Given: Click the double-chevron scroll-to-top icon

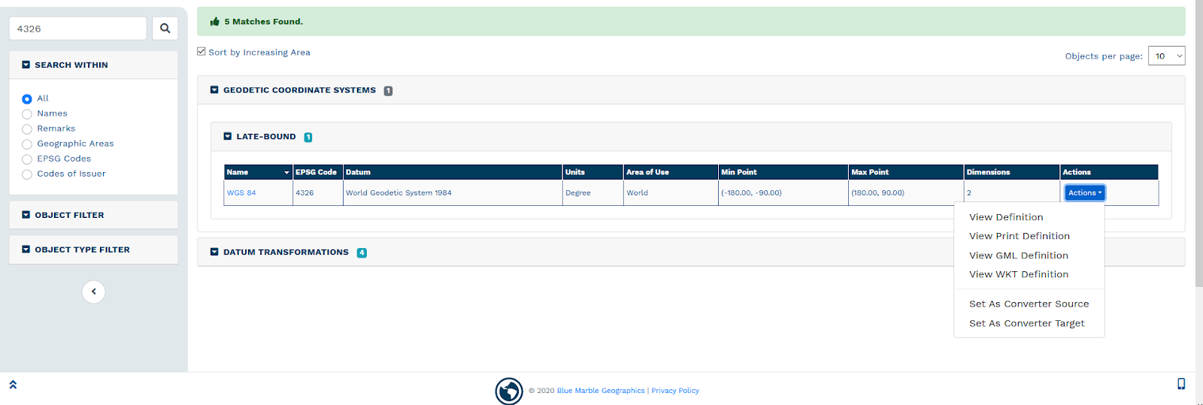Looking at the screenshot, I should coord(13,384).
